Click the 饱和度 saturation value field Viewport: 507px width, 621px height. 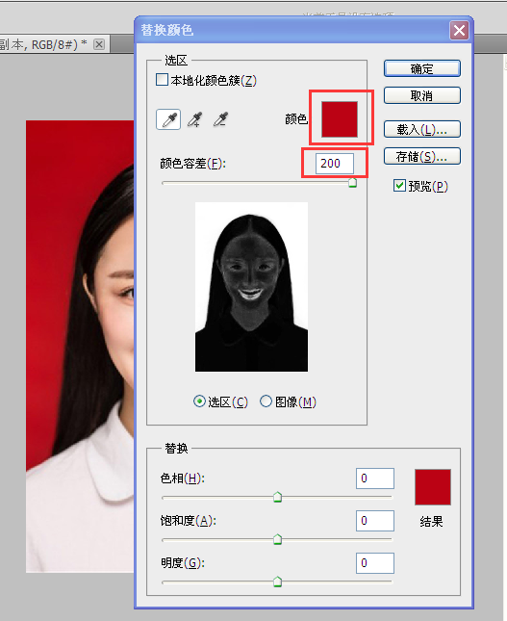click(x=375, y=521)
